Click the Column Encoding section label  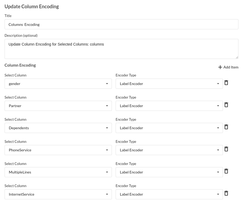coord(20,65)
